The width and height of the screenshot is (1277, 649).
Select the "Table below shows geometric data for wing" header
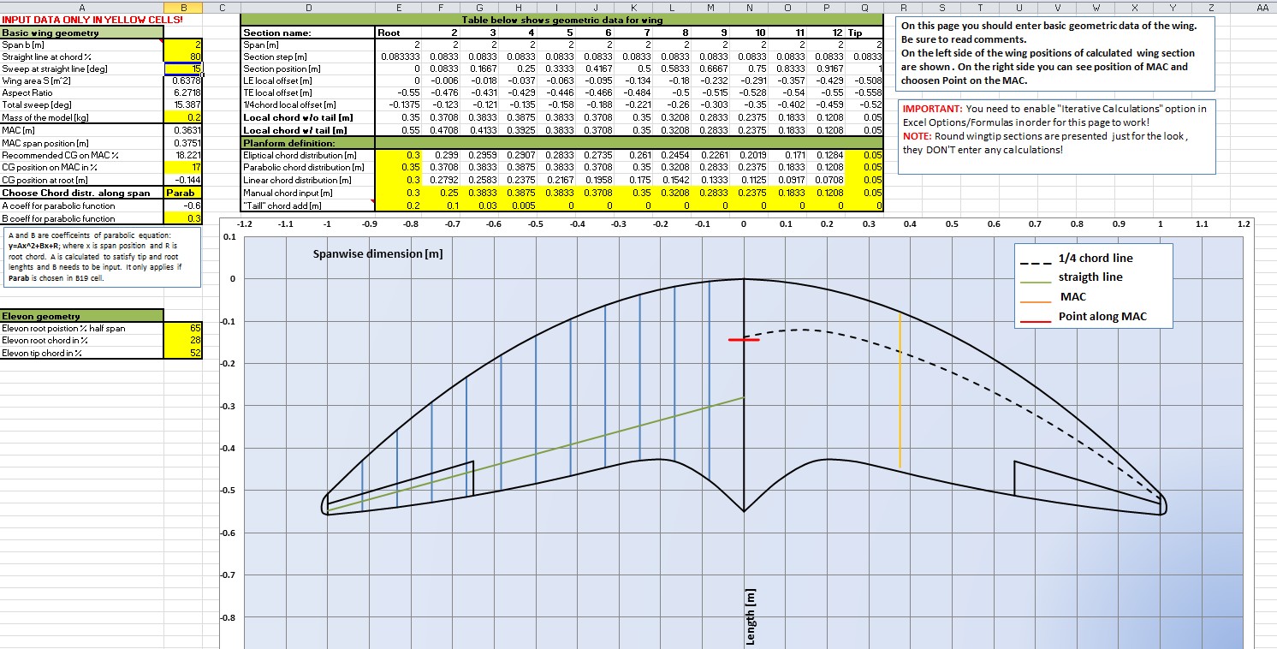(x=561, y=19)
